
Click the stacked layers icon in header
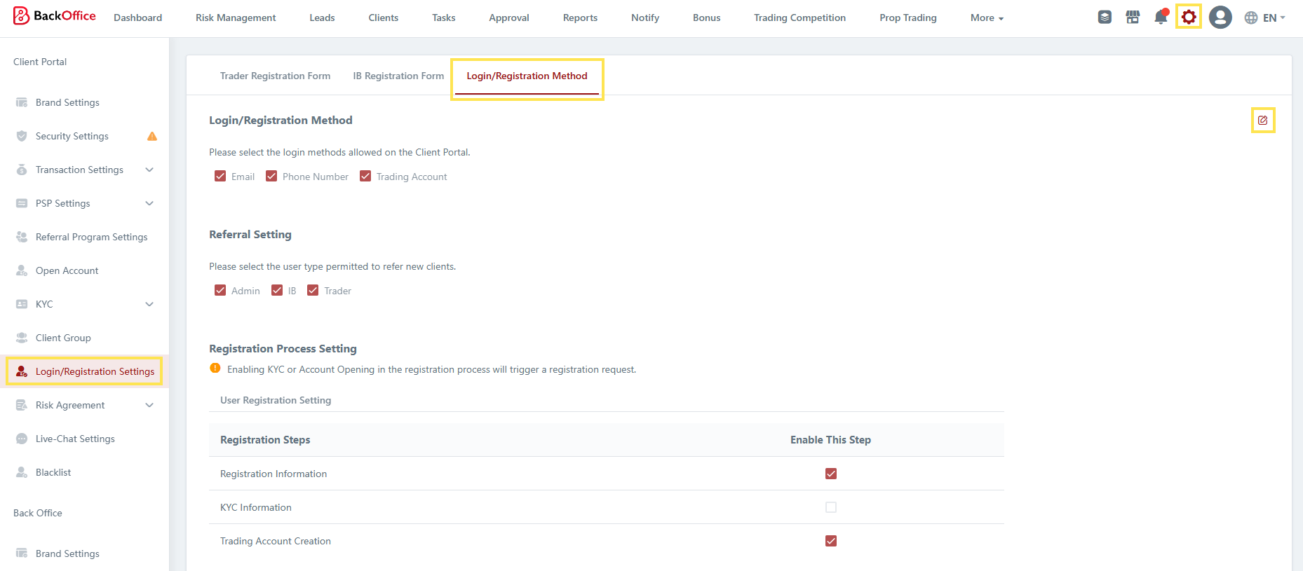click(1105, 18)
